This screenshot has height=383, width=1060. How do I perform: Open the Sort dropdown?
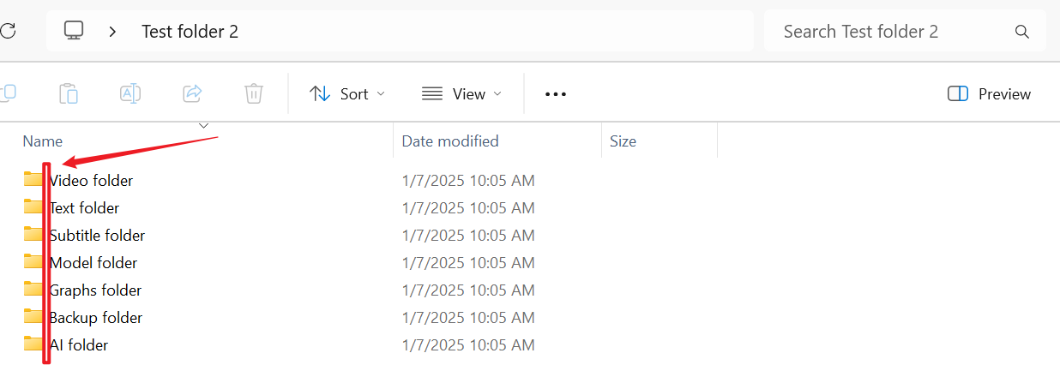[x=347, y=94]
